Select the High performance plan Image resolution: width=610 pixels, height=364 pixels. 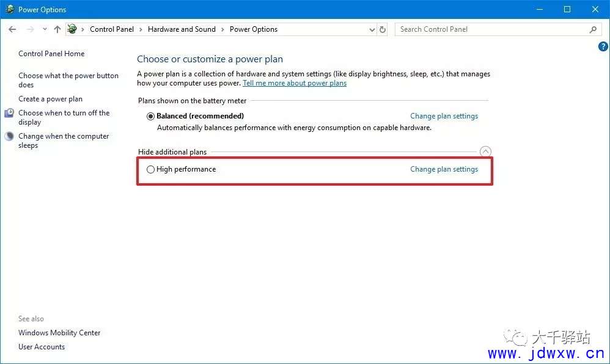pos(150,170)
